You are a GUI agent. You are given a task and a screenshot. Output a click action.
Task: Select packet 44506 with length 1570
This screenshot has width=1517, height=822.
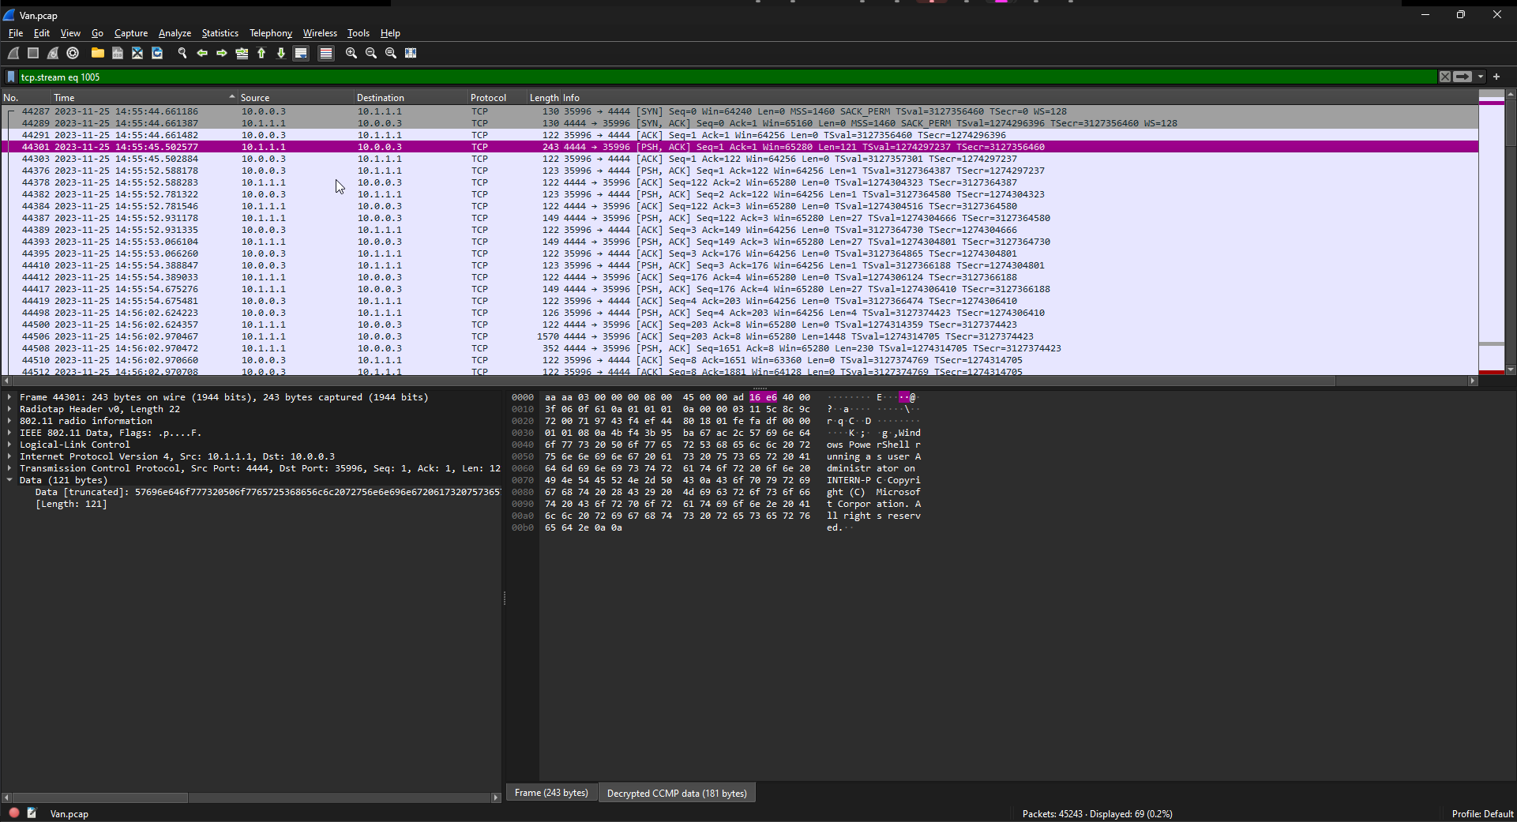(x=739, y=336)
